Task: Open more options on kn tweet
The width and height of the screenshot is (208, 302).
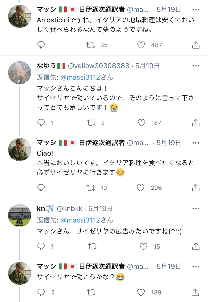Action: [x=196, y=209]
